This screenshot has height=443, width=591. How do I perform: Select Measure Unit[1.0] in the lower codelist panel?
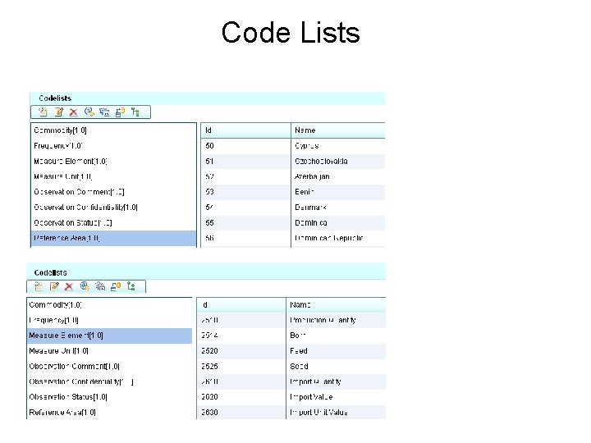(x=109, y=351)
